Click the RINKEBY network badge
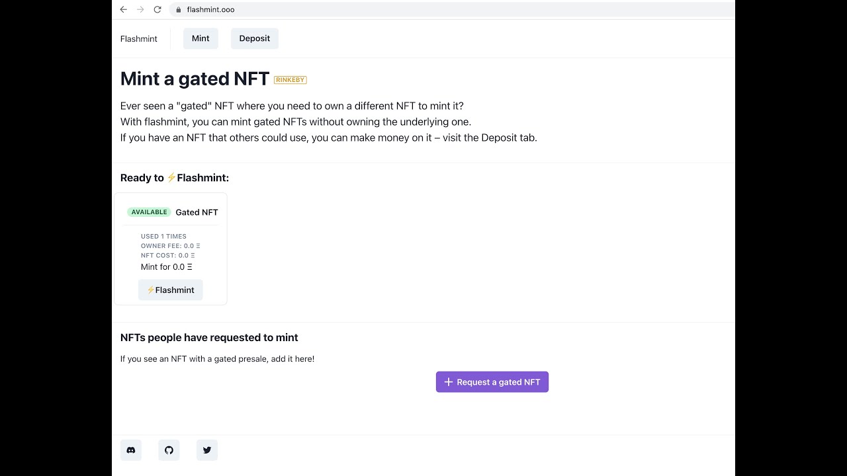847x476 pixels. [x=290, y=80]
